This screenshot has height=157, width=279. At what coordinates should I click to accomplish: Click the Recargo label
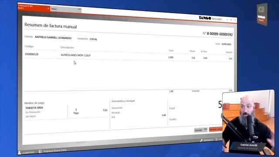(116, 113)
